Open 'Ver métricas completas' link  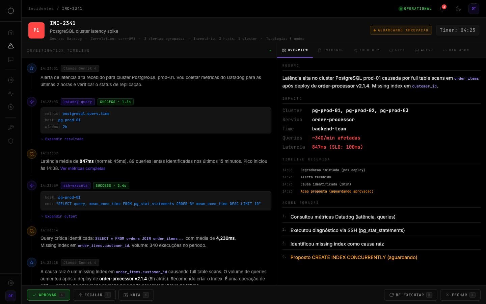pos(83,169)
